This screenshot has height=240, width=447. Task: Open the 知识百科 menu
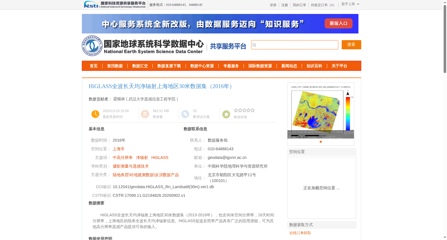(314, 66)
